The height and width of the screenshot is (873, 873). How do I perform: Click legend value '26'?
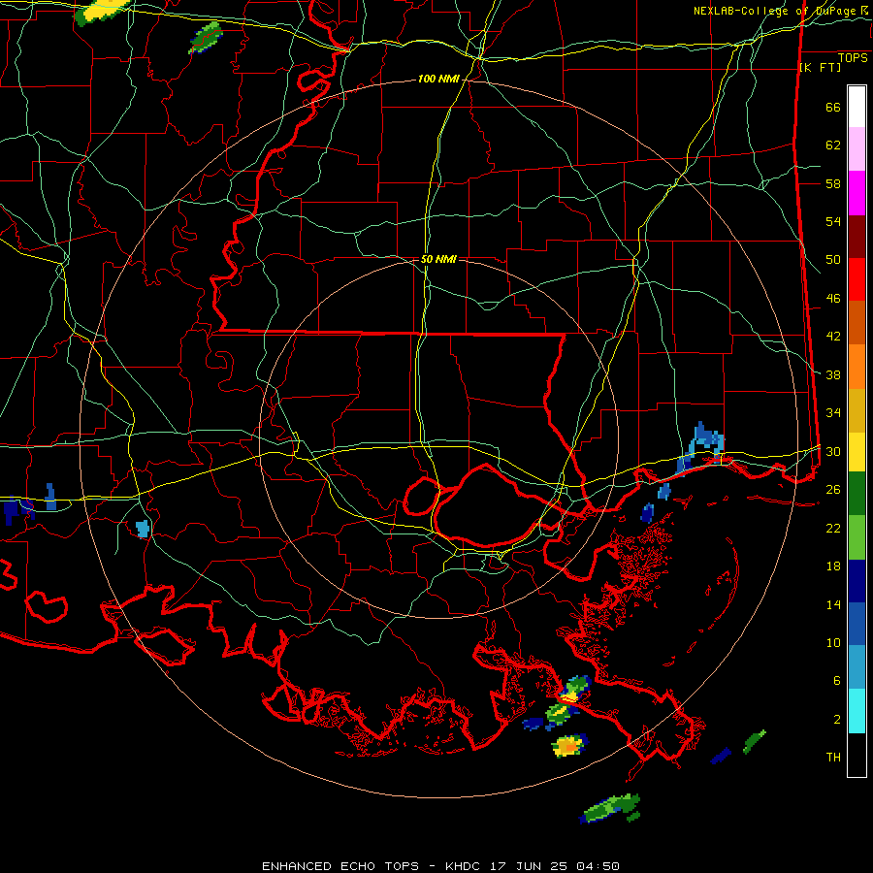click(x=833, y=490)
